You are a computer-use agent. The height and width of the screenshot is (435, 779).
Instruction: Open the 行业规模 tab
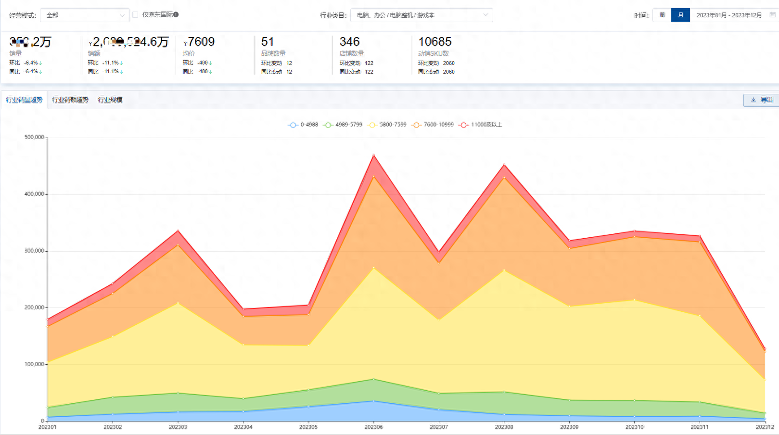[110, 100]
